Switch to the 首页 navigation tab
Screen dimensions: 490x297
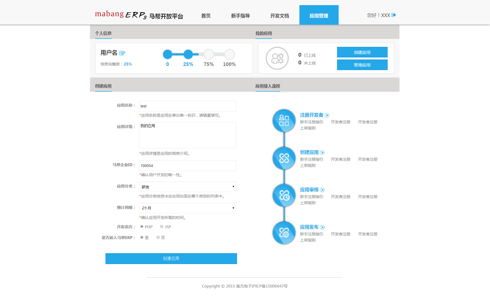pyautogui.click(x=206, y=16)
